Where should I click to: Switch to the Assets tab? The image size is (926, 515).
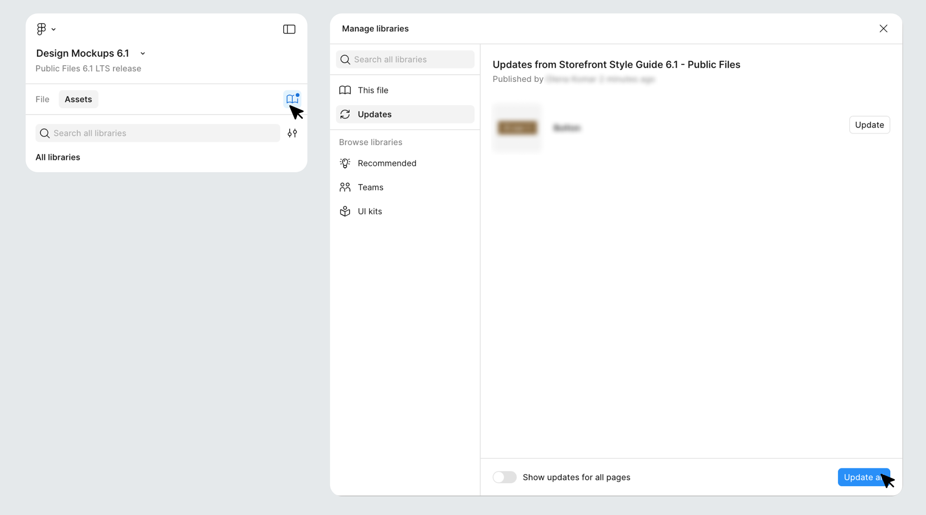(78, 100)
